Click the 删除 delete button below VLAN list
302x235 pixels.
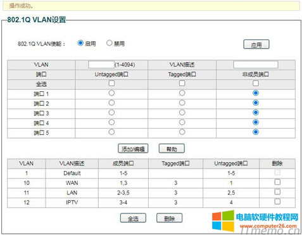click(x=169, y=218)
